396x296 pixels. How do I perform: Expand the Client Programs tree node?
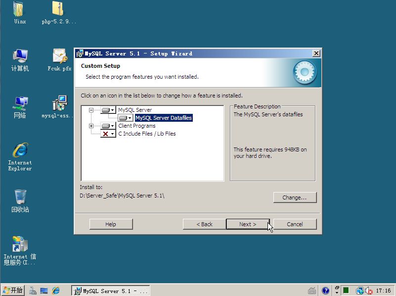(x=91, y=126)
